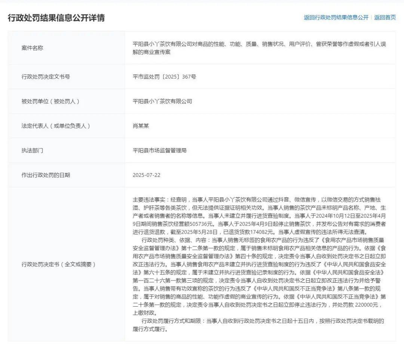This screenshot has width=404, height=344.
Task: Click the 平阳县市场监督管理局 department value
Action: click(159, 151)
